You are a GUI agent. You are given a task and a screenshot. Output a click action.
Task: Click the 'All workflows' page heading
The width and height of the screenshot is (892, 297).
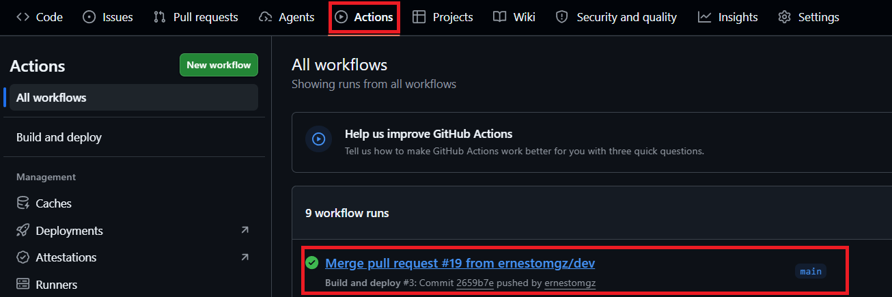(339, 65)
